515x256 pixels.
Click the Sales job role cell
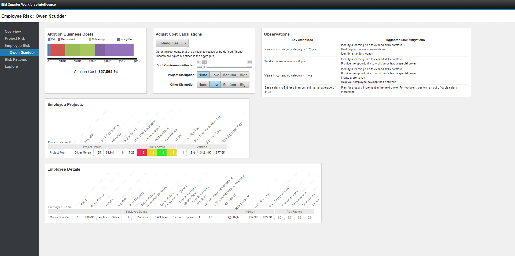click(x=115, y=217)
